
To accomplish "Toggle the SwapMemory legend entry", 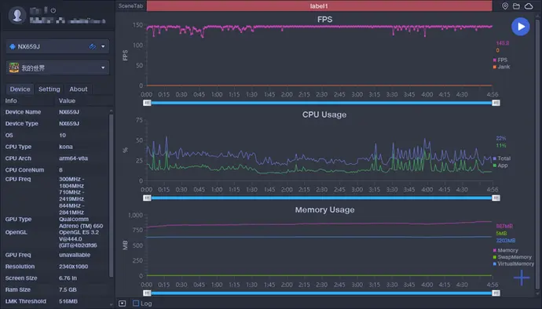I will (512, 257).
